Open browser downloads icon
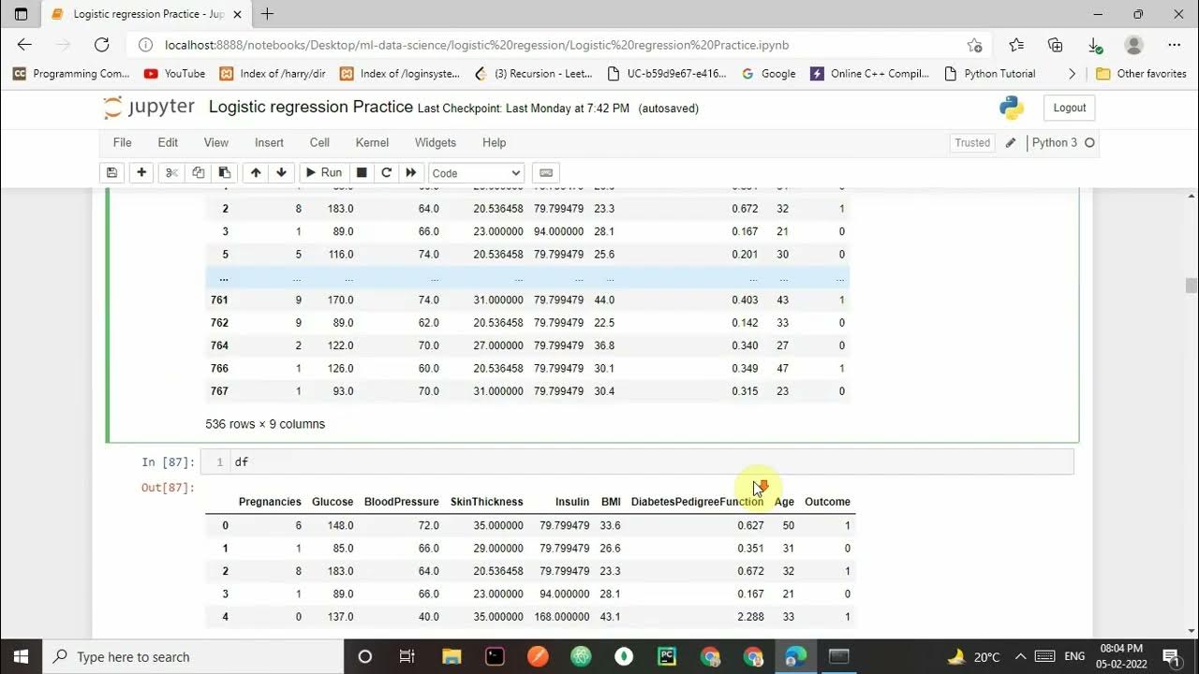The image size is (1199, 674). (x=1094, y=45)
